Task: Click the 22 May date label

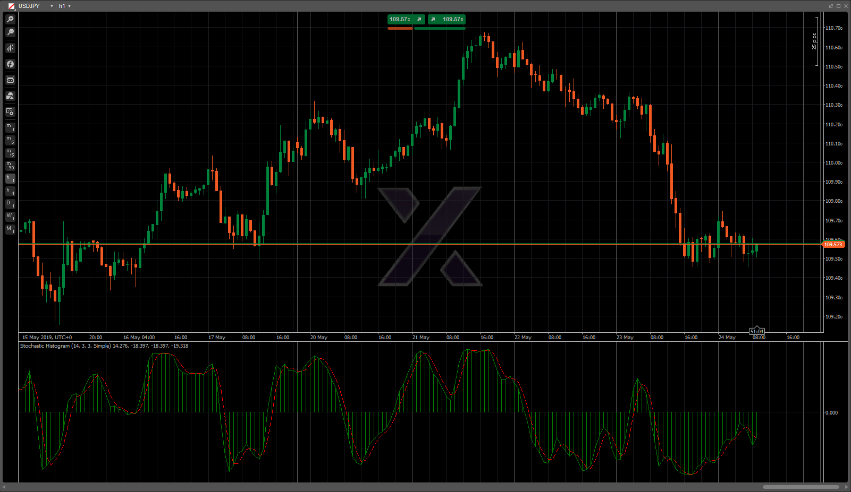Action: [x=523, y=338]
